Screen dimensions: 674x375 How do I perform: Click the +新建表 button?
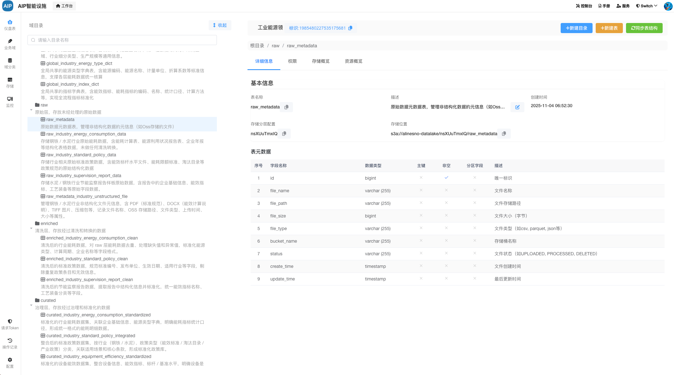coord(609,28)
